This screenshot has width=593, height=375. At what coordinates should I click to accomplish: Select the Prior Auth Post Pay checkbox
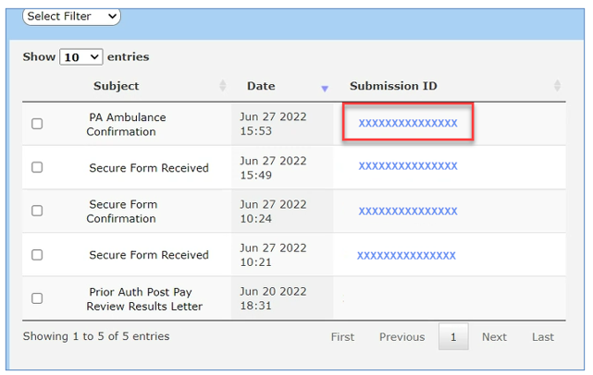[x=37, y=298]
